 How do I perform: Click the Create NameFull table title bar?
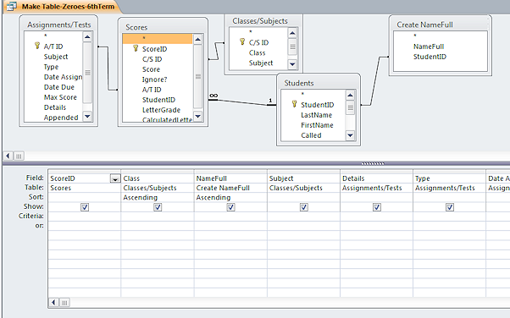point(440,25)
